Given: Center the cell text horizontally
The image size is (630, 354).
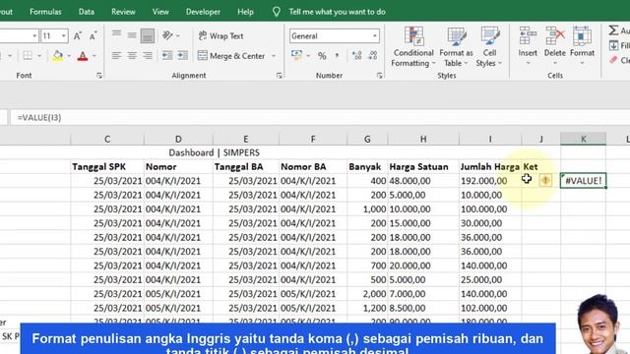Looking at the screenshot, I should pyautogui.click(x=132, y=55).
